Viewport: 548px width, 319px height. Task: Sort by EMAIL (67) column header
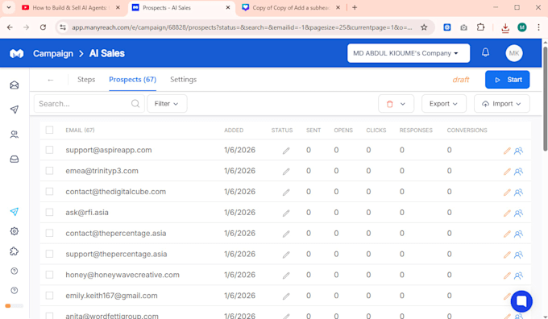80,130
